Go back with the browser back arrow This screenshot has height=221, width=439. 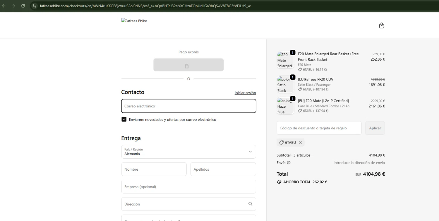[4, 6]
